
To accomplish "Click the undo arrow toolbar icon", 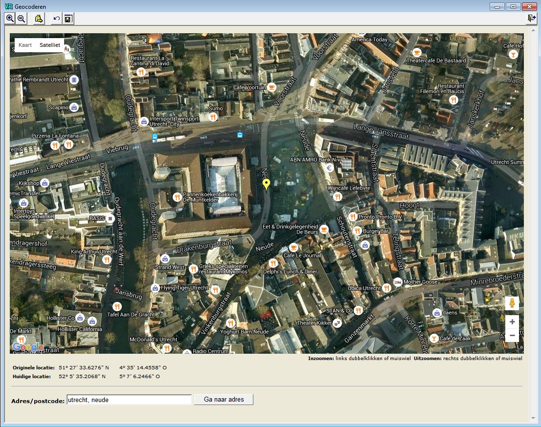I will tap(57, 19).
